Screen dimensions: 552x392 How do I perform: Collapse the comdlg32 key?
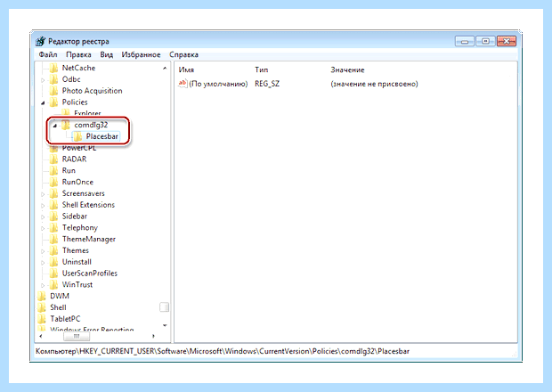point(55,126)
